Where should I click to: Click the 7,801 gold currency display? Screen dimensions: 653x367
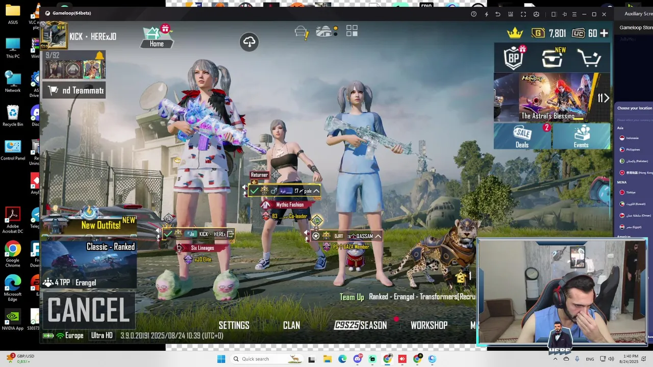point(548,33)
